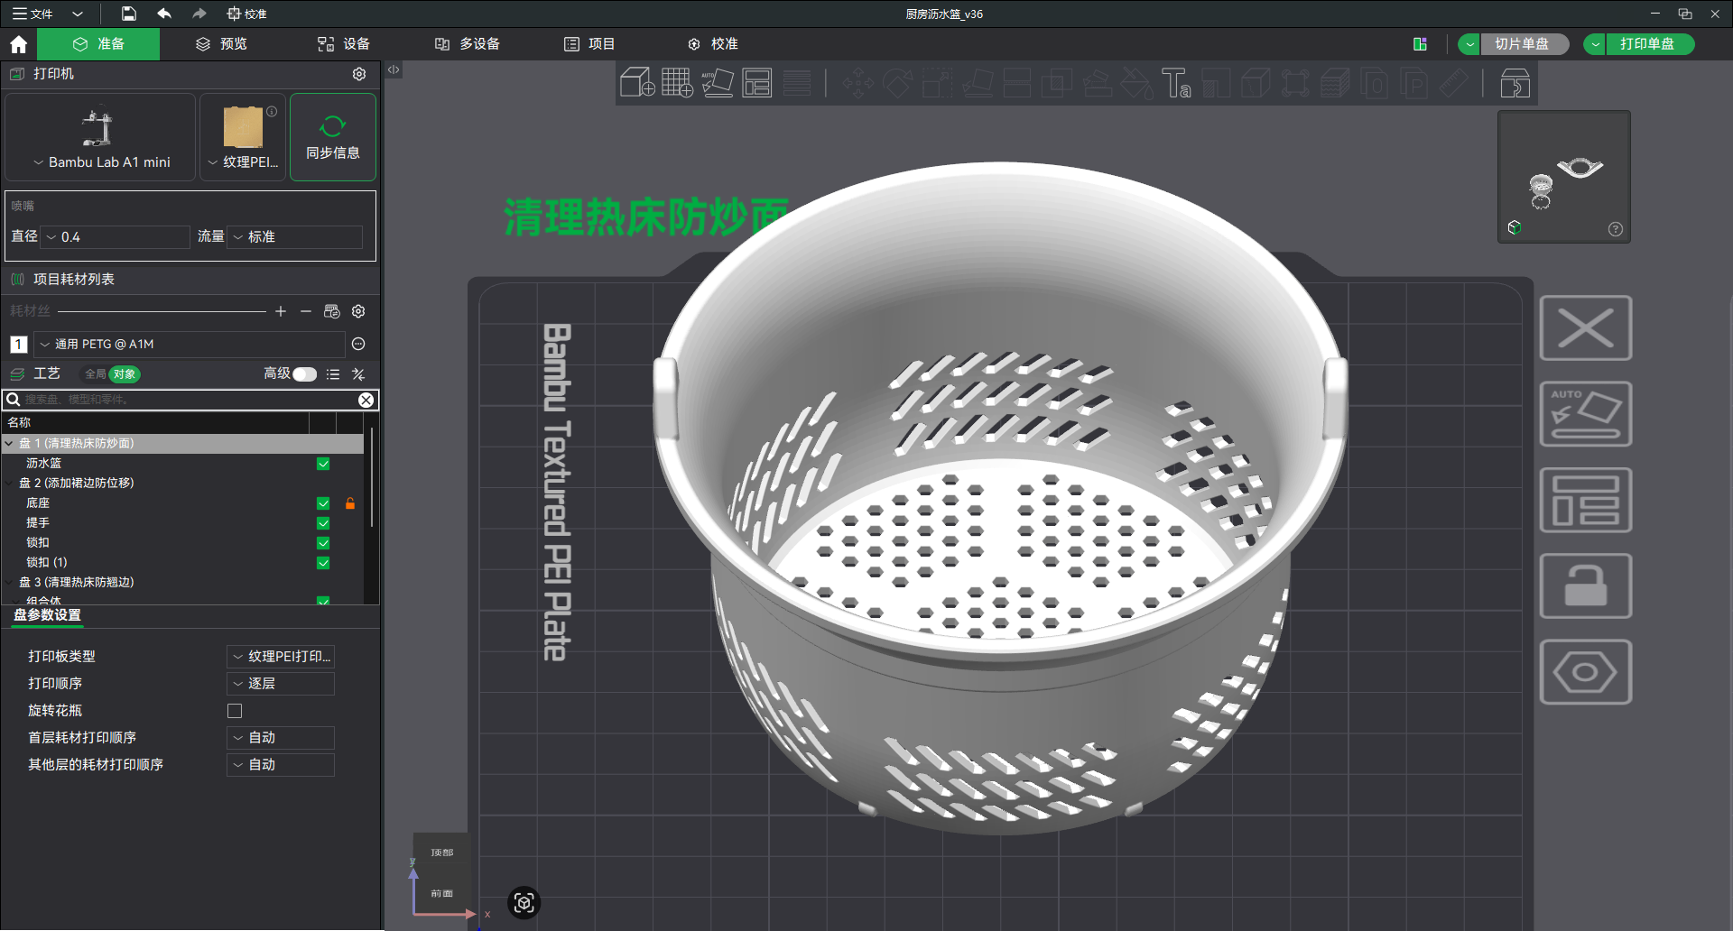Open filament list settings gear
Viewport: 1733px width, 931px height.
point(358,311)
